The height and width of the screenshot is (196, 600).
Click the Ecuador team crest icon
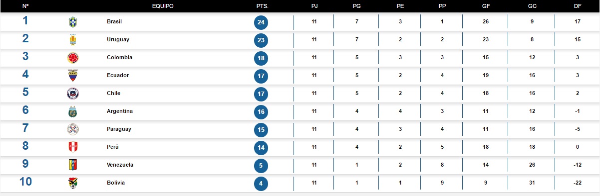tap(73, 76)
